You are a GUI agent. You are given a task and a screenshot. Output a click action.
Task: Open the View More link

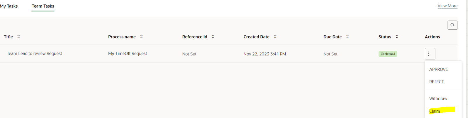(448, 6)
